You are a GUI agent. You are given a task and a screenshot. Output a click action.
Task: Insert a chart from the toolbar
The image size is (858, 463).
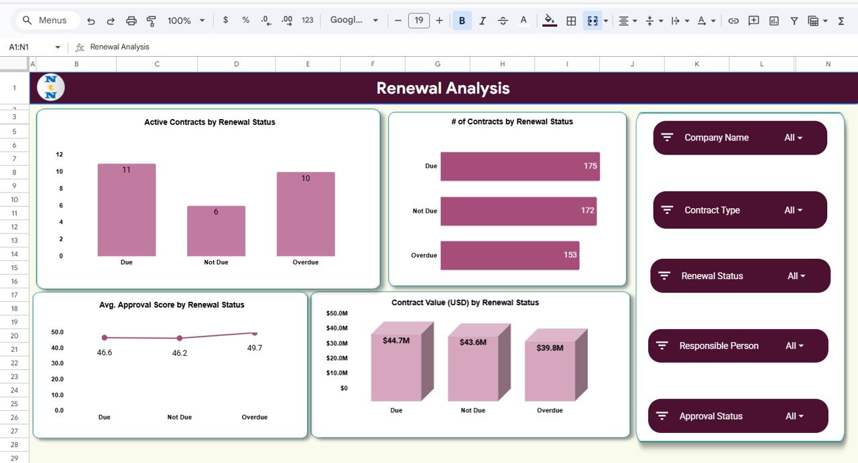point(774,21)
